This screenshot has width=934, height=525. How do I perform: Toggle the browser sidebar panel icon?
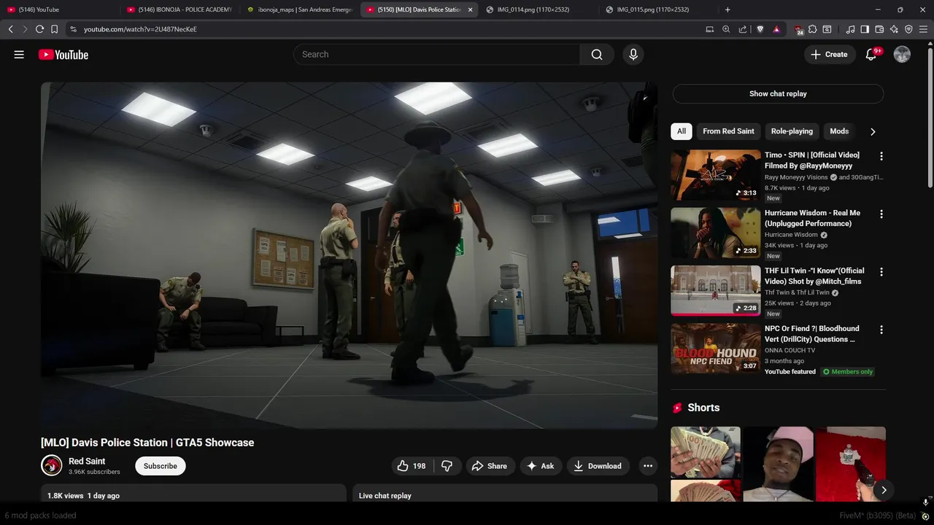point(865,29)
